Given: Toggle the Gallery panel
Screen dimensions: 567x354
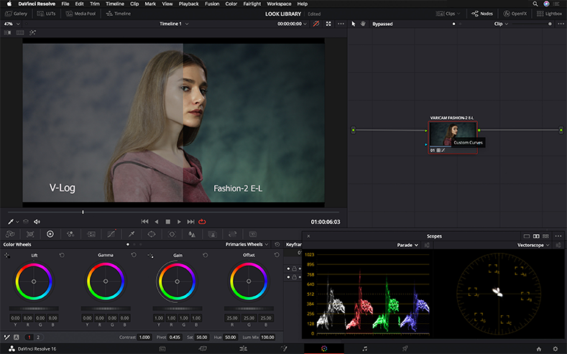Looking at the screenshot, I should (16, 14).
